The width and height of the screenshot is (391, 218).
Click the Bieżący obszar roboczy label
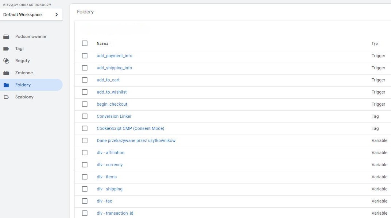point(27,5)
